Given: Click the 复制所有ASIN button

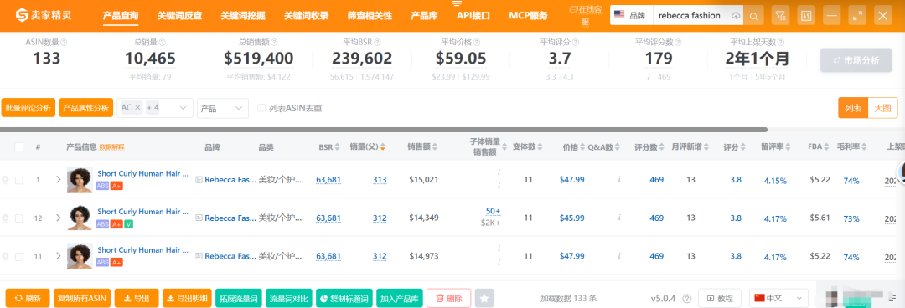Looking at the screenshot, I should [82, 298].
